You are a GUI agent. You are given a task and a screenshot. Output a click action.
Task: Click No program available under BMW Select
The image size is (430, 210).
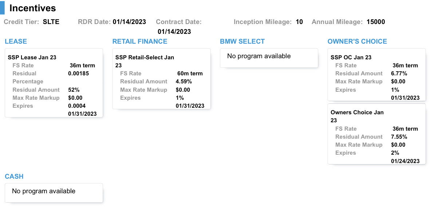tap(259, 56)
